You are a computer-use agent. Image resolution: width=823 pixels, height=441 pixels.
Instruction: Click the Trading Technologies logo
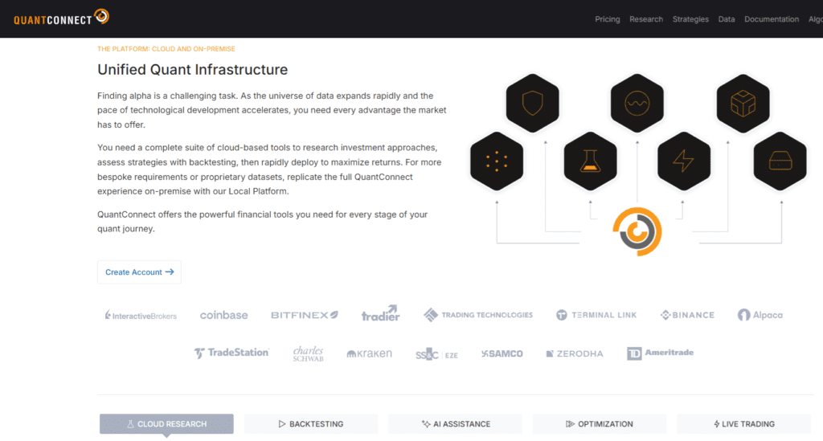coord(478,315)
